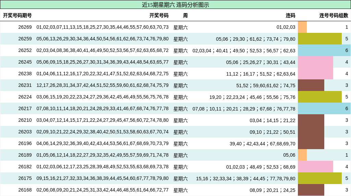Select the 开奖号码期号 column header
This screenshot has width=351, height=196.
pos(17,15)
